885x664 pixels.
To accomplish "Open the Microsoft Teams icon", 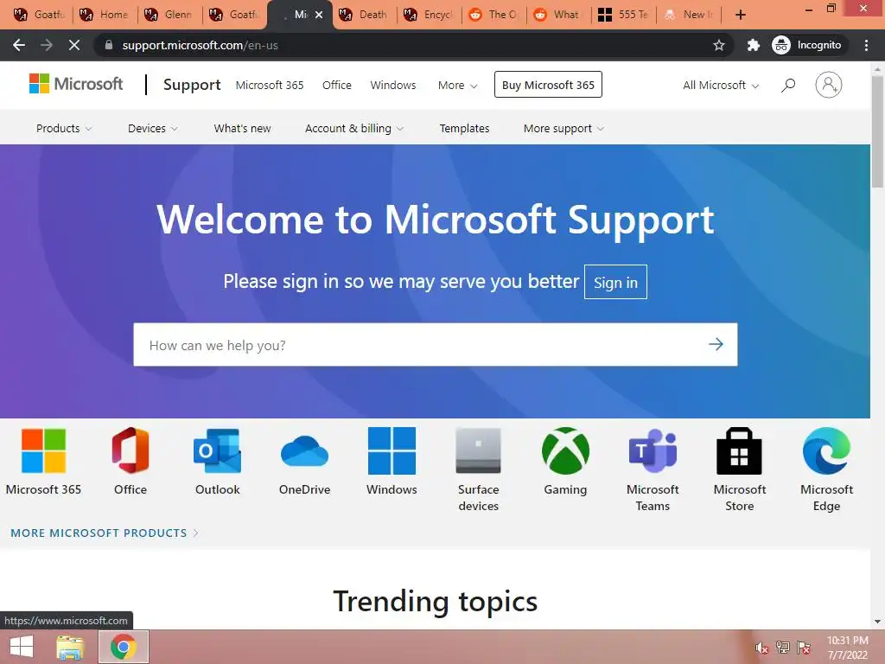I will point(653,450).
